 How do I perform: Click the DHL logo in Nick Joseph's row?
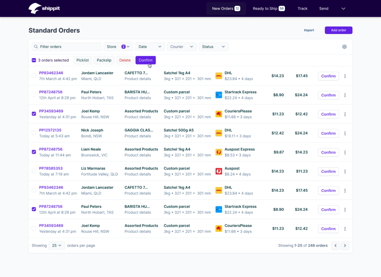point(219,133)
